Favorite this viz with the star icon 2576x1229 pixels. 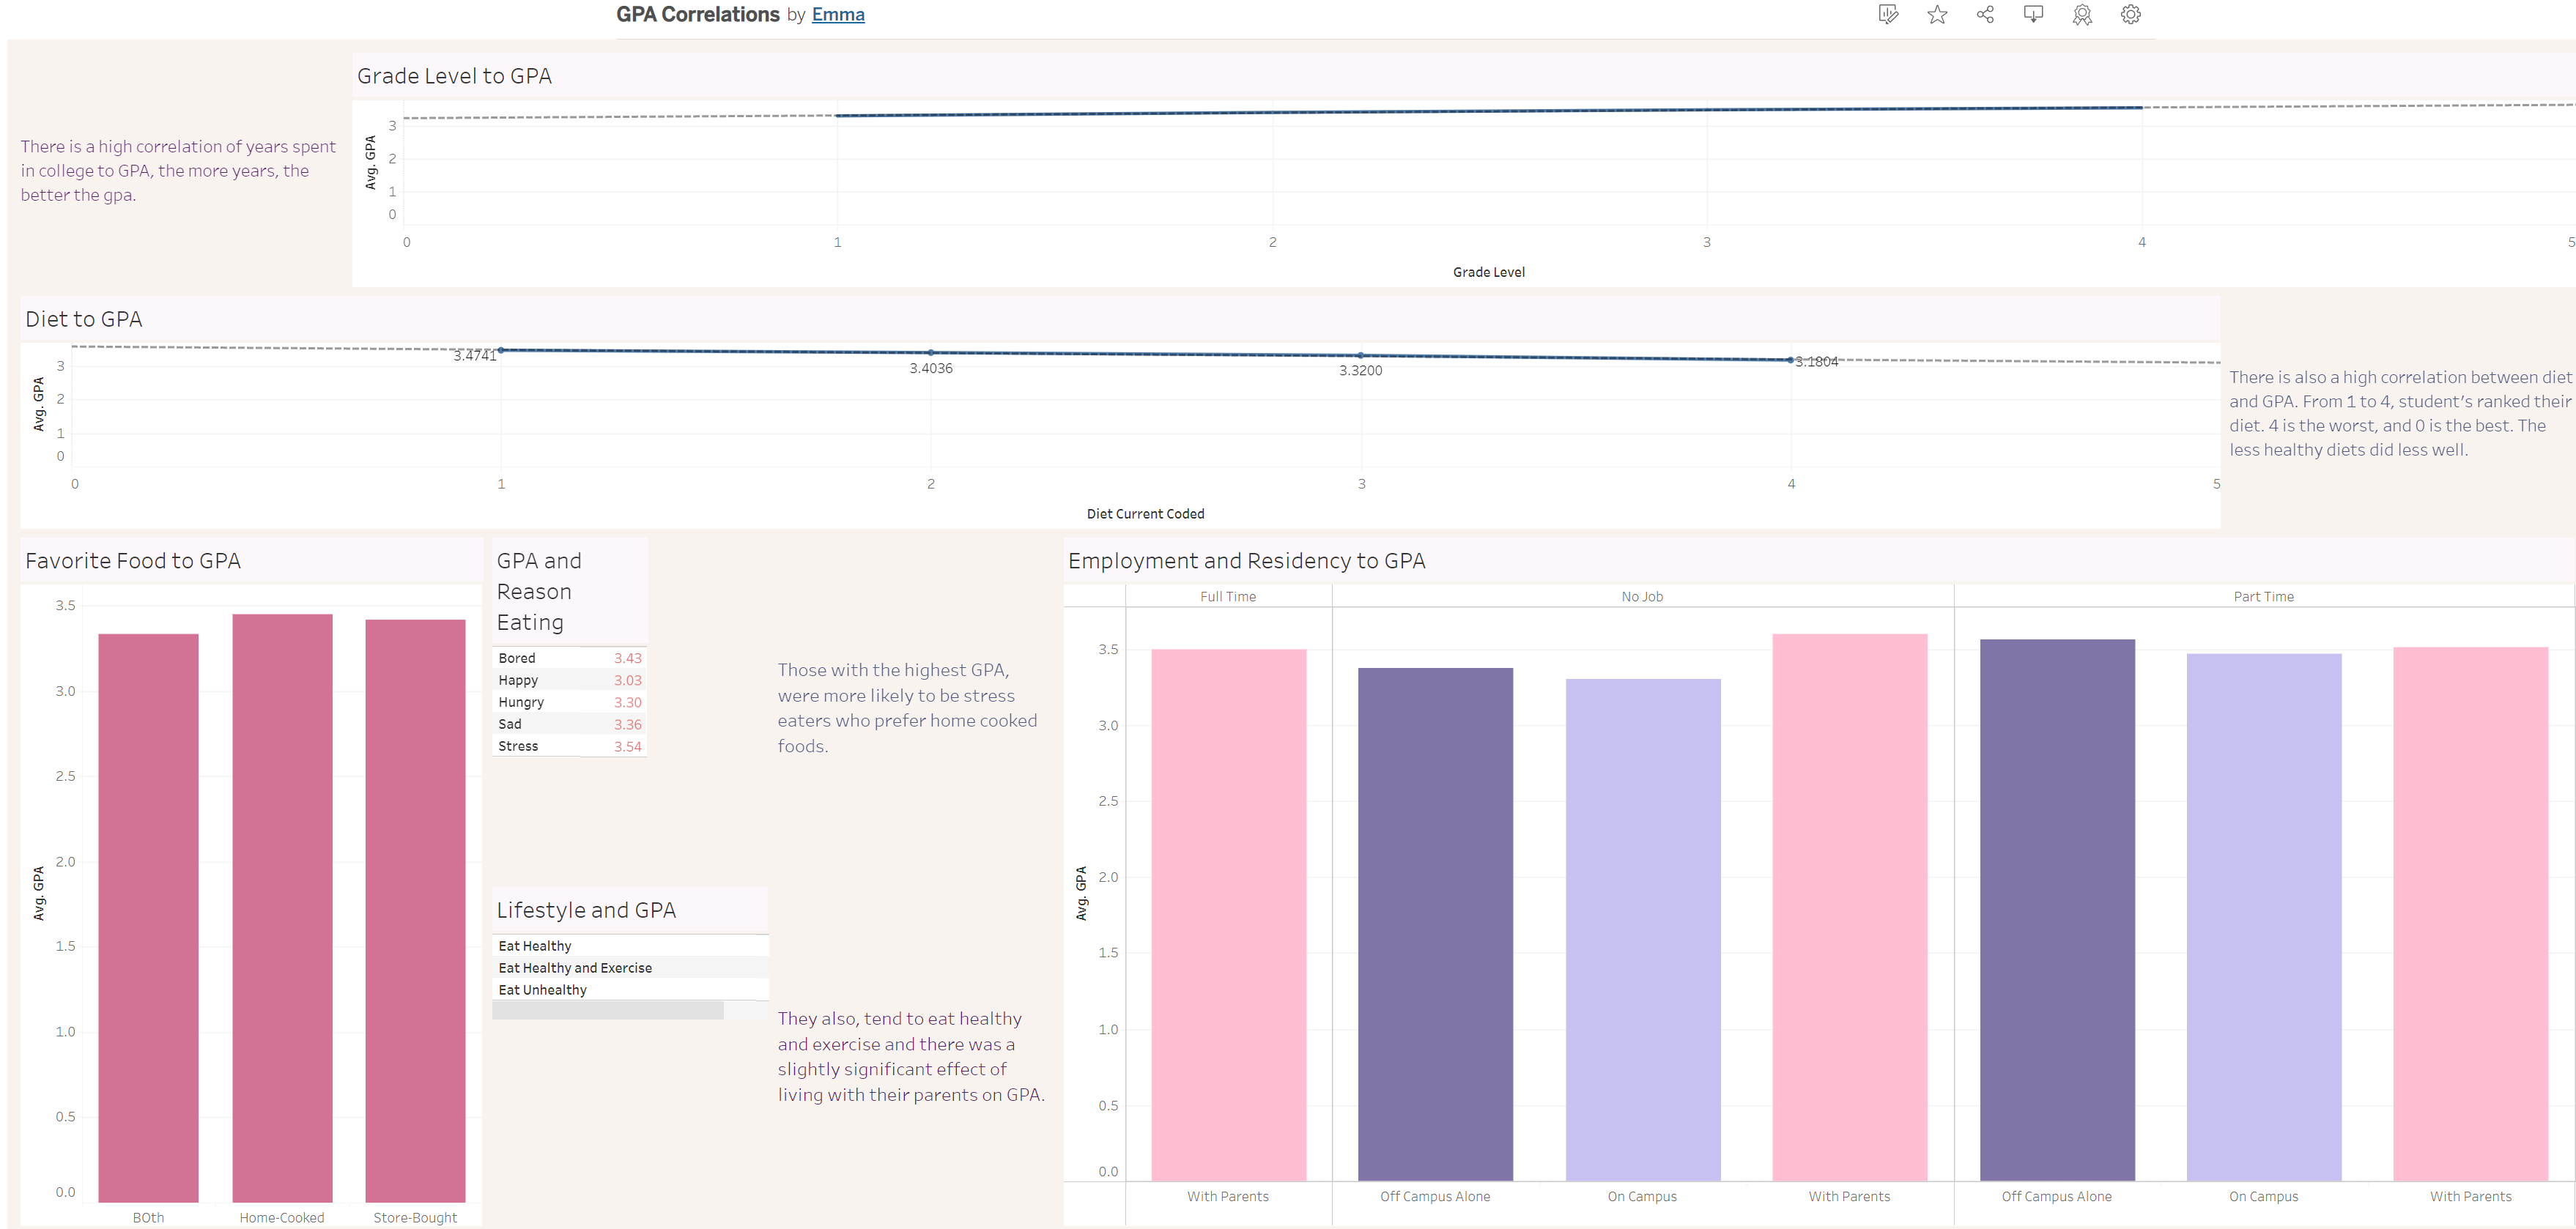coord(1937,15)
